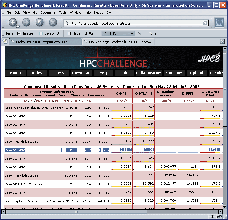Image resolution: width=228 pixels, height=220 pixels.
Task: Click the Mozilla throbber logo icon
Action: [x=219, y=22]
